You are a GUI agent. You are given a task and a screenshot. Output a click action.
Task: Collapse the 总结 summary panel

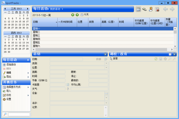tap(105, 54)
